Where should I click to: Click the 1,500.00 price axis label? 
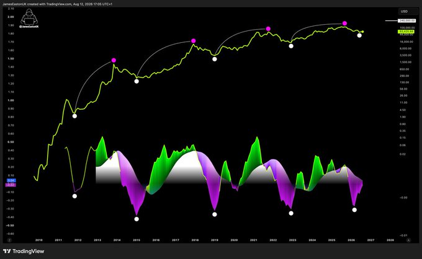pos(406,62)
